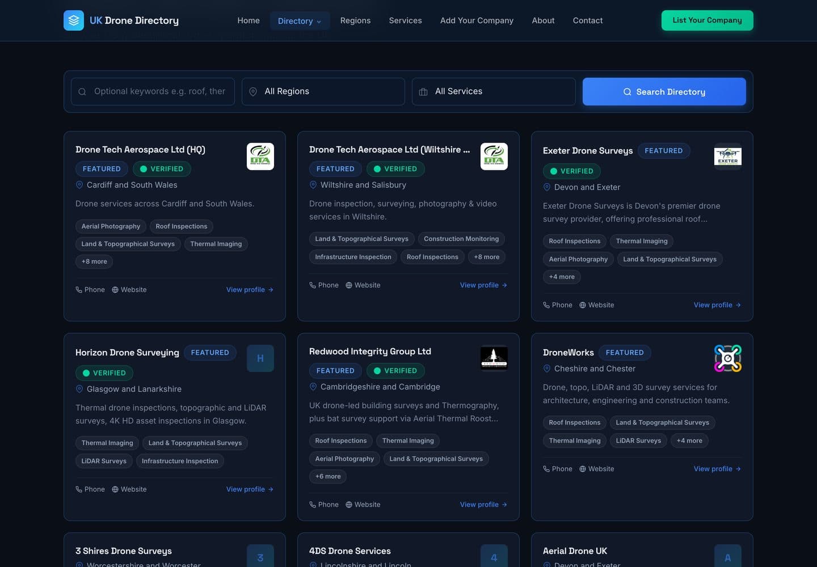Screen dimensions: 817x567
Task: Click Website globe on Exeter Drone Surveys card
Action: coord(583,305)
